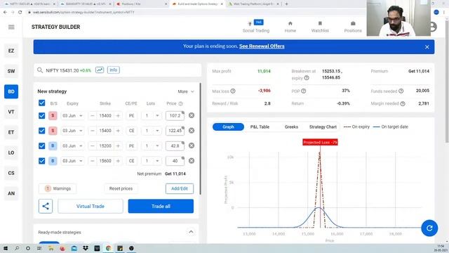Switch to the Strategy Chart tab
Viewport: 449px width, 253px height.
point(323,126)
